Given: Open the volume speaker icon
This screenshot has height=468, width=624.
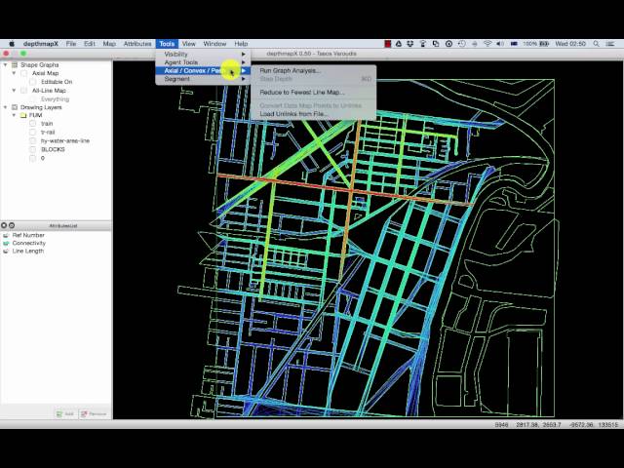Looking at the screenshot, I should (x=500, y=44).
